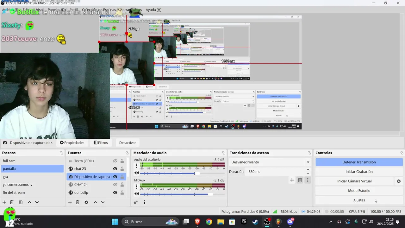The height and width of the screenshot is (228, 405).
Task: Show hidden system tray icons chevron
Action: [x=331, y=222]
